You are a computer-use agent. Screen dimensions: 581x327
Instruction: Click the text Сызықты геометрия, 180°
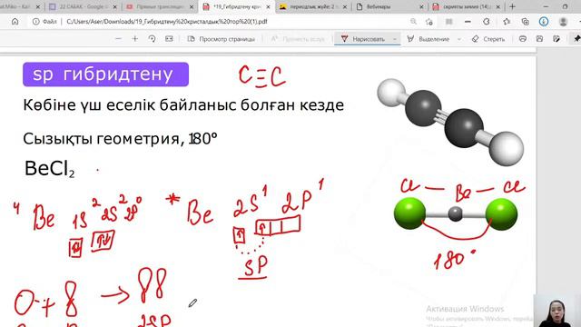click(x=120, y=139)
